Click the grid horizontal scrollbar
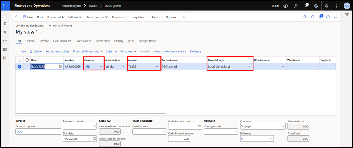The width and height of the screenshot is (353, 148). (91, 114)
